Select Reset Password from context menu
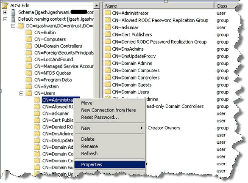Viewport: 248px width, 183px height. coord(100,117)
